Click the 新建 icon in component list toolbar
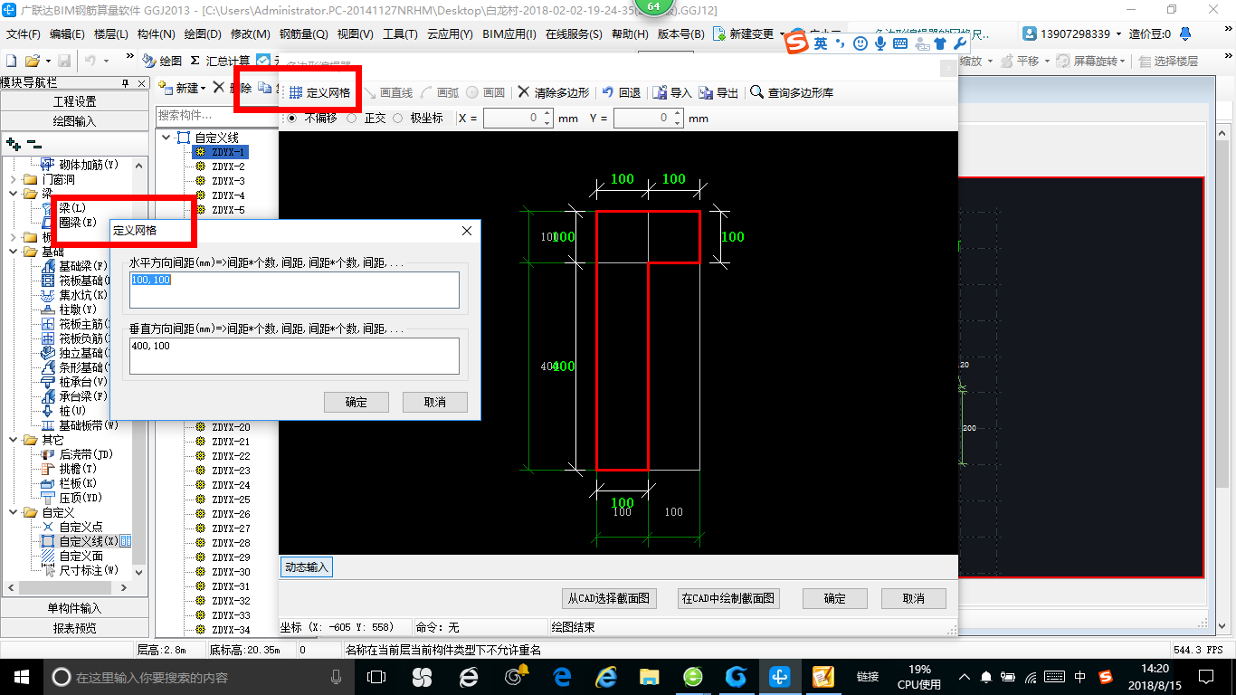The image size is (1236, 695). [166, 88]
